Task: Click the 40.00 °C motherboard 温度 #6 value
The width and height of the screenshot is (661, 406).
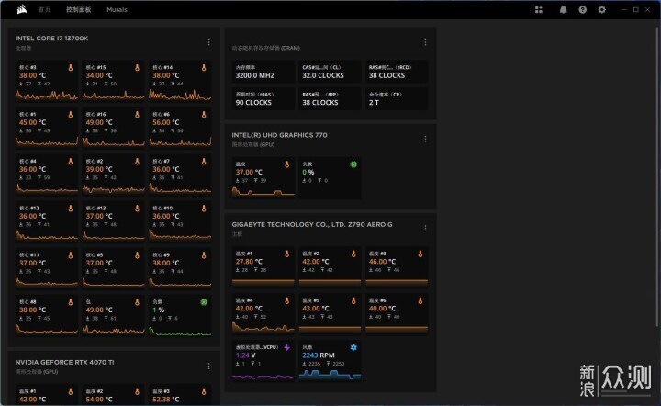Action: 382,309
